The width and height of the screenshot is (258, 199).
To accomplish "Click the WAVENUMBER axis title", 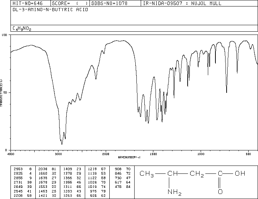I will (x=129, y=157).
